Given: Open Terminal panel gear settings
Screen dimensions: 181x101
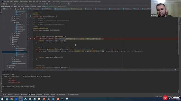Looking at the screenshot, I should point(175,70).
